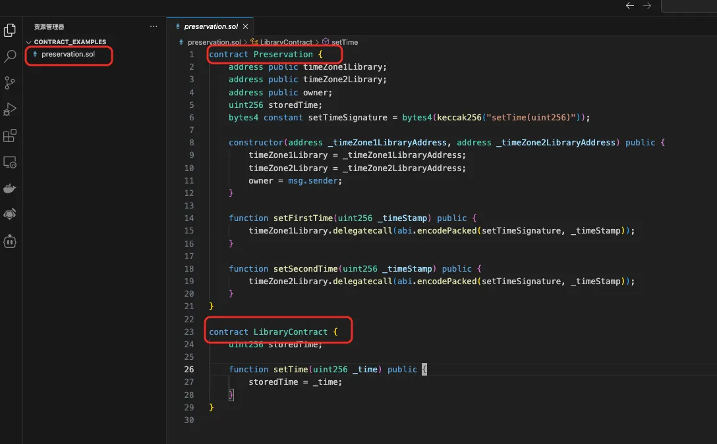Click 'msg.sender' on line 11
Viewport: 717px width, 444px height.
[313, 181]
